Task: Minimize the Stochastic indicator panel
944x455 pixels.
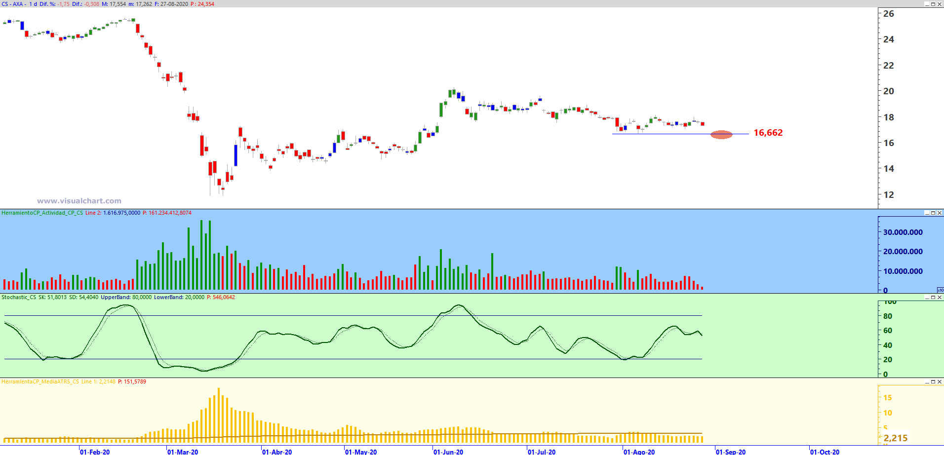Action: (927, 298)
